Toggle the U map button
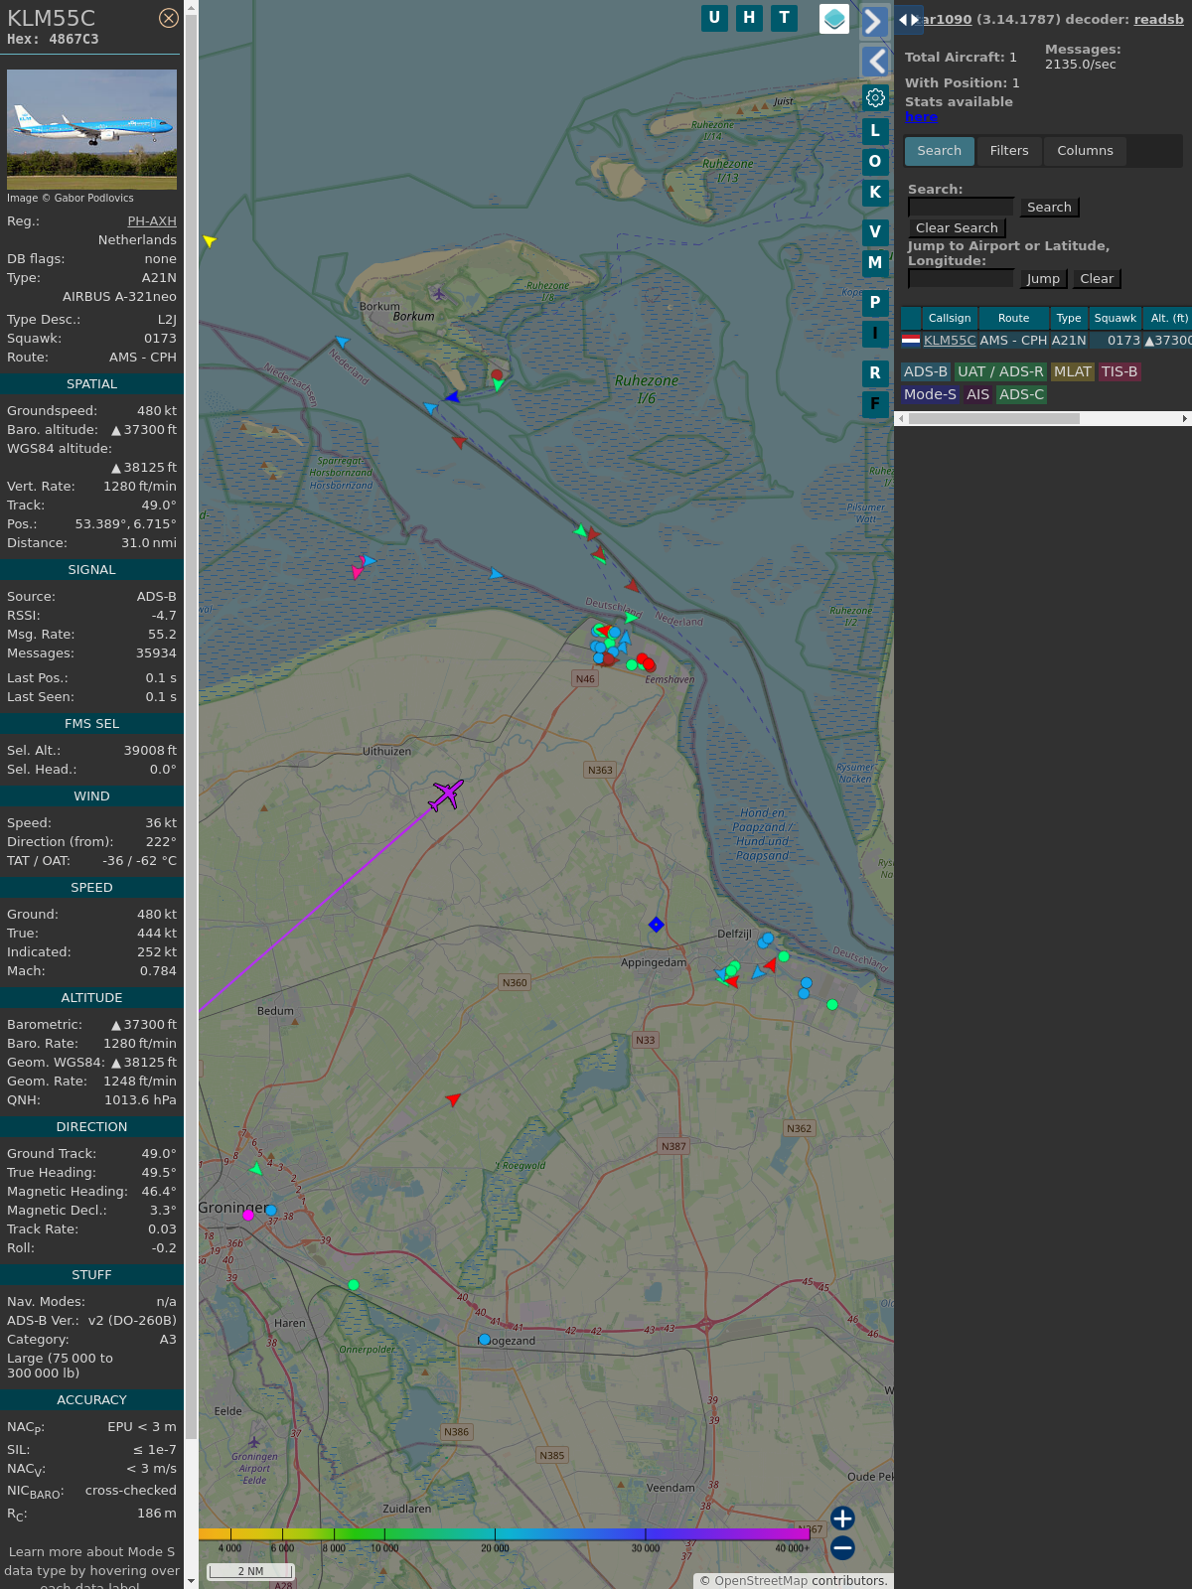1192x1589 pixels. pos(714,18)
